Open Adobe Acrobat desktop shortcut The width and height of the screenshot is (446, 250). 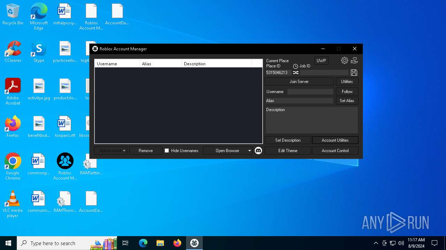point(13,91)
